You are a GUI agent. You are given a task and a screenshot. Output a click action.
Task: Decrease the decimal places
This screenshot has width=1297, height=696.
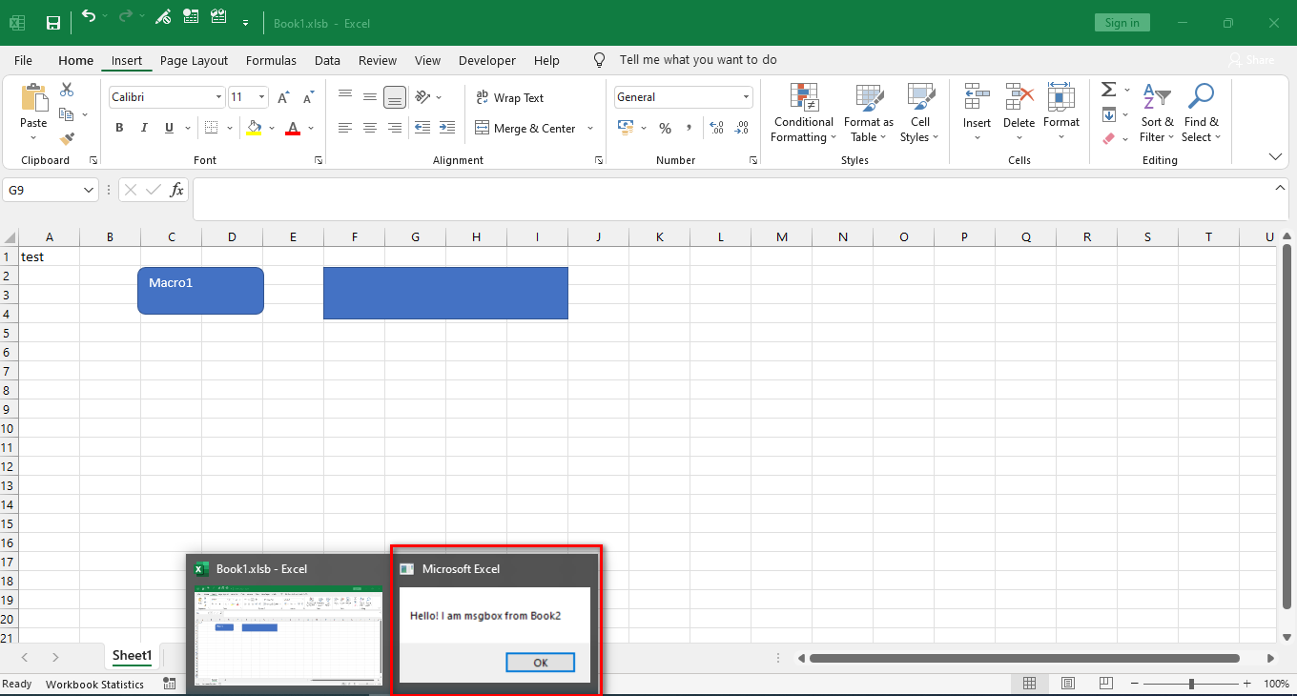tap(742, 128)
